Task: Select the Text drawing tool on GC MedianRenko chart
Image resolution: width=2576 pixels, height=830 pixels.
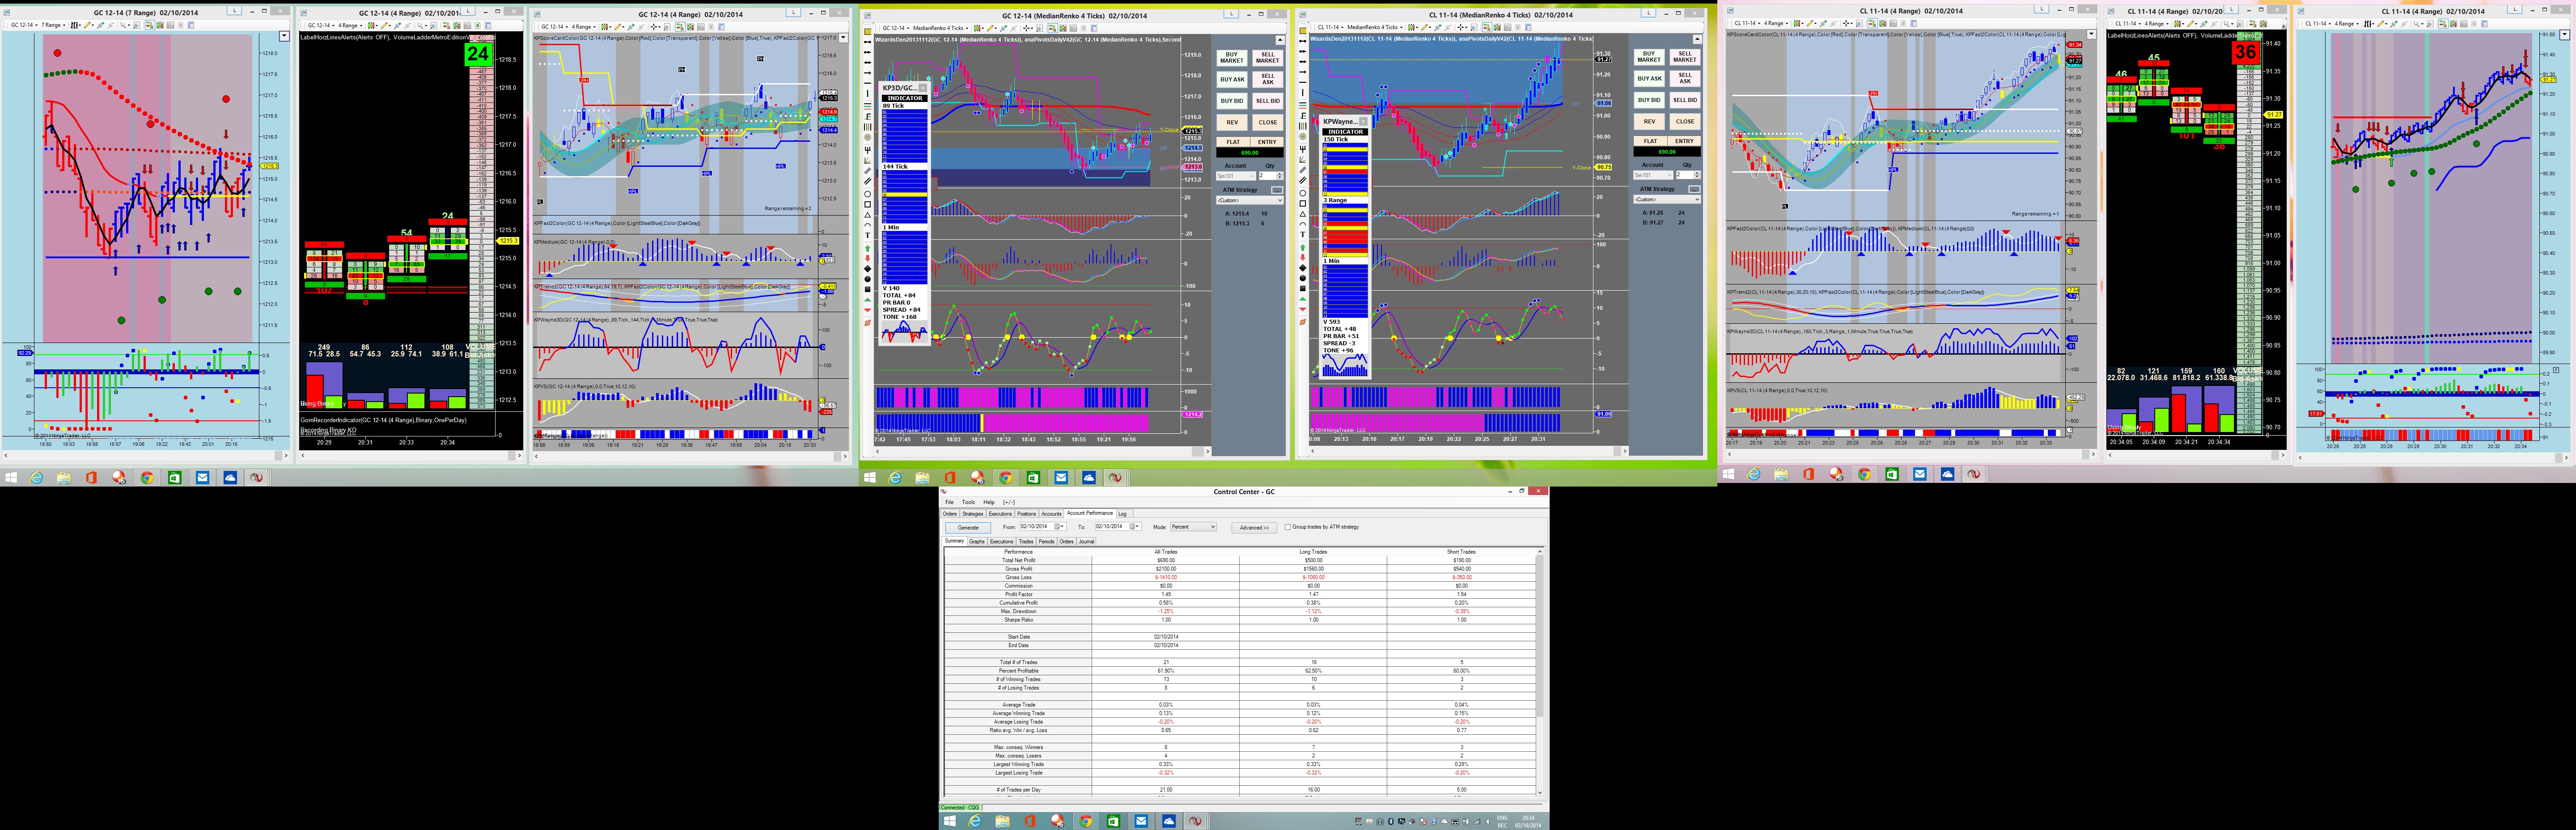Action: (868, 235)
